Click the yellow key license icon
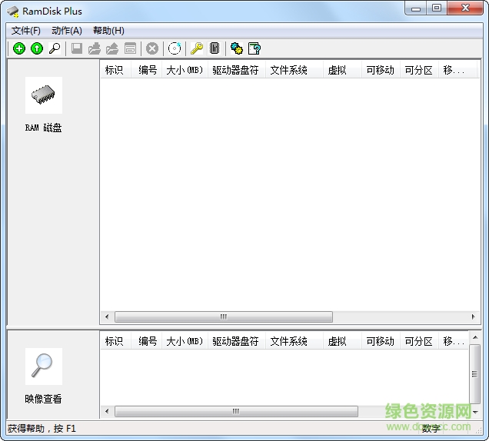This screenshot has width=489, height=441. pos(197,48)
